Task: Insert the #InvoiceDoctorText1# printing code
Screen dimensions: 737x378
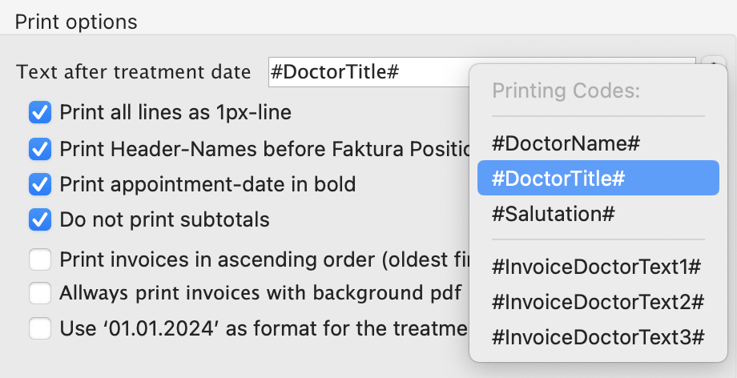Action: click(598, 267)
